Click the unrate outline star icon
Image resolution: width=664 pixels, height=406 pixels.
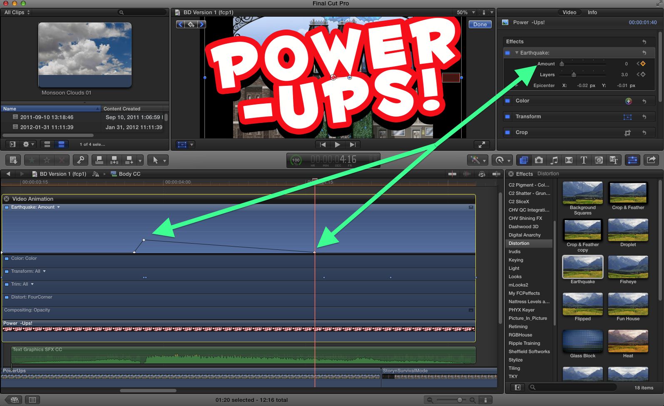[47, 160]
